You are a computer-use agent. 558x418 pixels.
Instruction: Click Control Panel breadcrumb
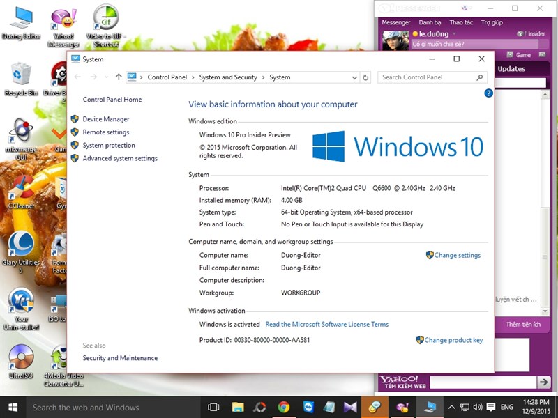[x=167, y=77]
